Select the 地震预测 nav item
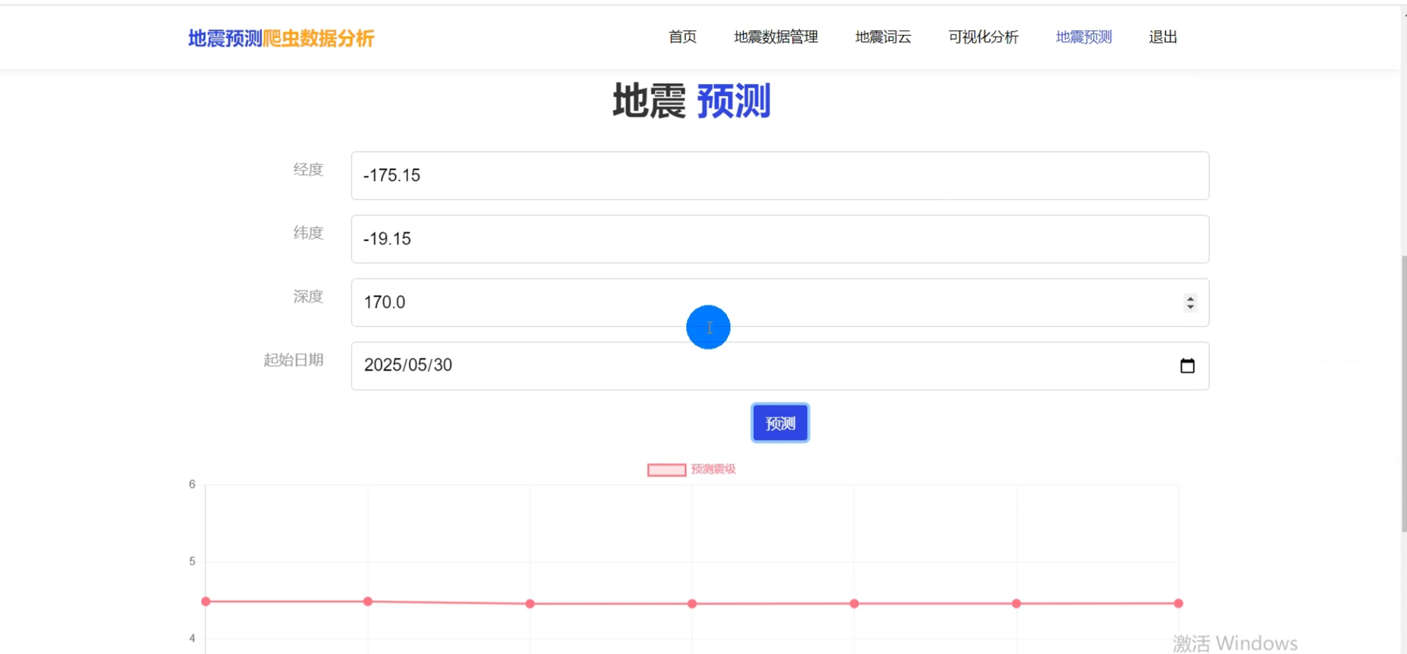This screenshot has width=1407, height=654. pos(1083,37)
